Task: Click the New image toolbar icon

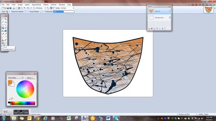Action: [x=2, y=8]
